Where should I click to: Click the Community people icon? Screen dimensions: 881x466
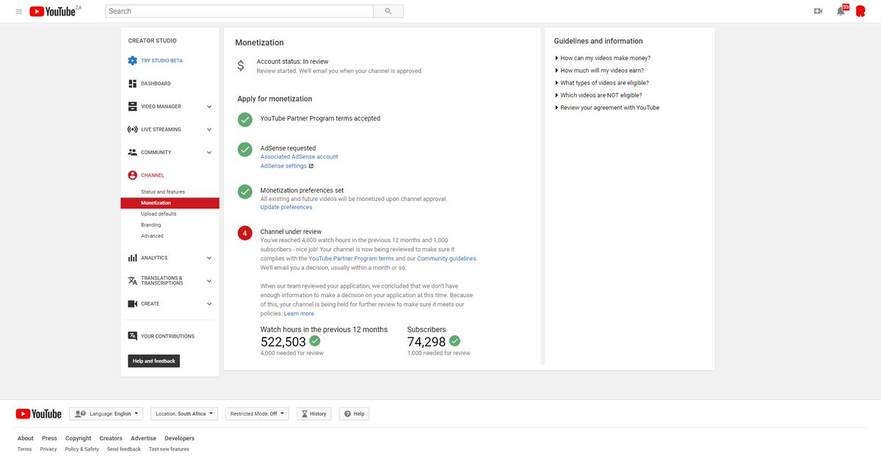pyautogui.click(x=132, y=152)
